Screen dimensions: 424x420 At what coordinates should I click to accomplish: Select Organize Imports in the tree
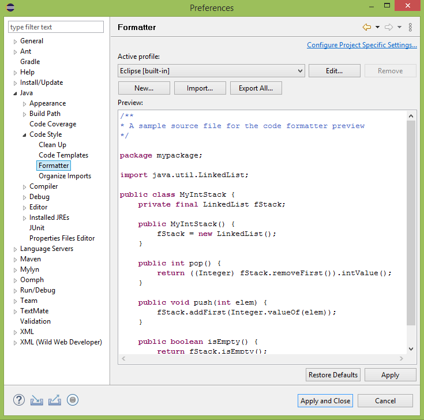pos(65,176)
